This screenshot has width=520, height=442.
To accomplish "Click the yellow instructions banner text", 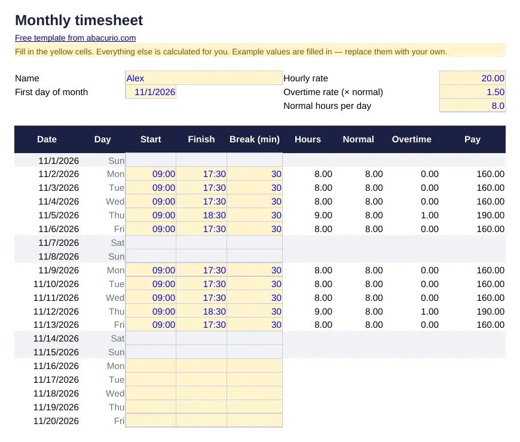I will (x=231, y=52).
